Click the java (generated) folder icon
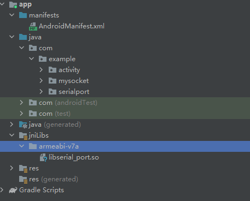Image resolution: width=250 pixels, height=201 pixels. coord(23,125)
